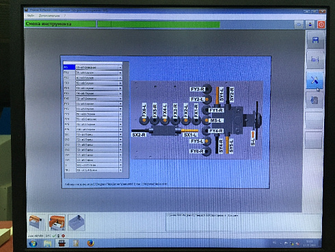Click the green checkmark in the status bar
335x252 pixels.
coord(54,236)
